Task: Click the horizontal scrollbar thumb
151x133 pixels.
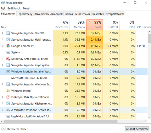Action: pos(60,121)
